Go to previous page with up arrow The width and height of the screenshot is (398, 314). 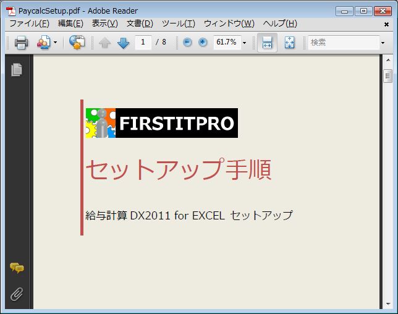104,43
